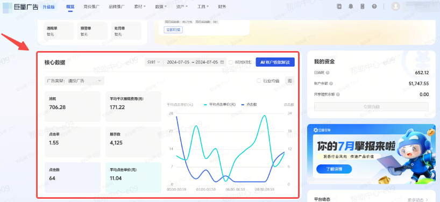Go to 竞价推广 tab

(91, 6)
